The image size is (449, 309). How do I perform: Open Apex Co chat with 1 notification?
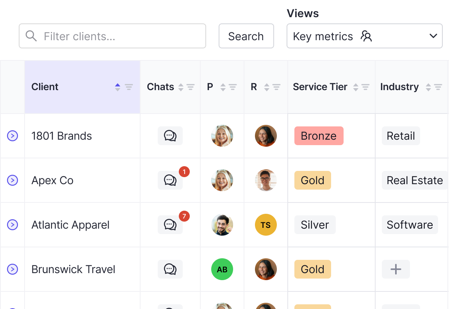(x=170, y=180)
